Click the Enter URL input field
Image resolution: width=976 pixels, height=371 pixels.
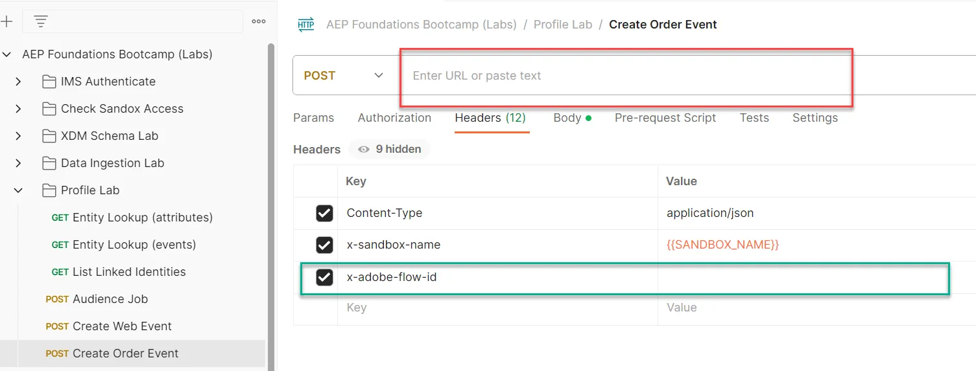point(626,76)
